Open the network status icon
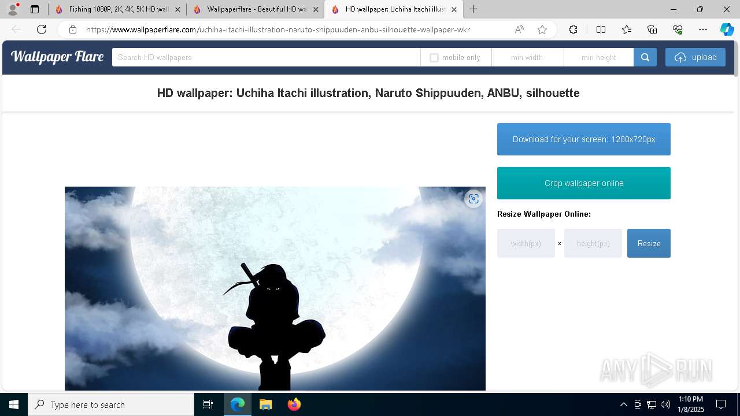This screenshot has width=740, height=416. click(652, 404)
